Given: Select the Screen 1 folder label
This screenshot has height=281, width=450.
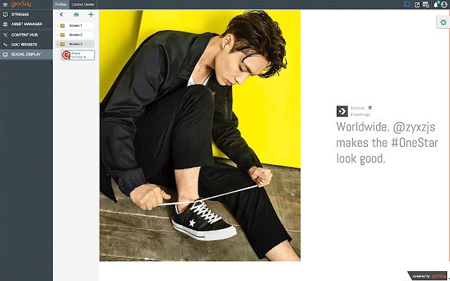Looking at the screenshot, I should (75, 25).
